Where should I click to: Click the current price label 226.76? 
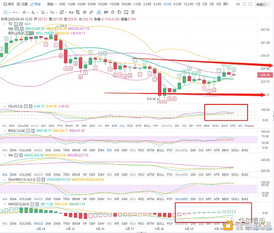pyautogui.click(x=265, y=75)
